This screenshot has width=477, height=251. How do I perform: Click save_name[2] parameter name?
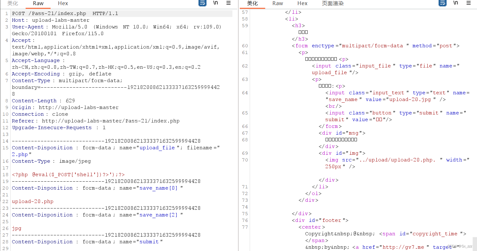[x=158, y=215]
